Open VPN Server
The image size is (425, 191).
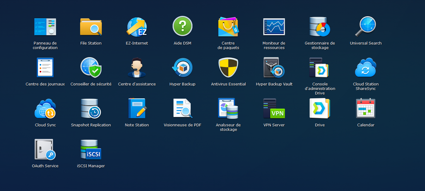click(274, 109)
